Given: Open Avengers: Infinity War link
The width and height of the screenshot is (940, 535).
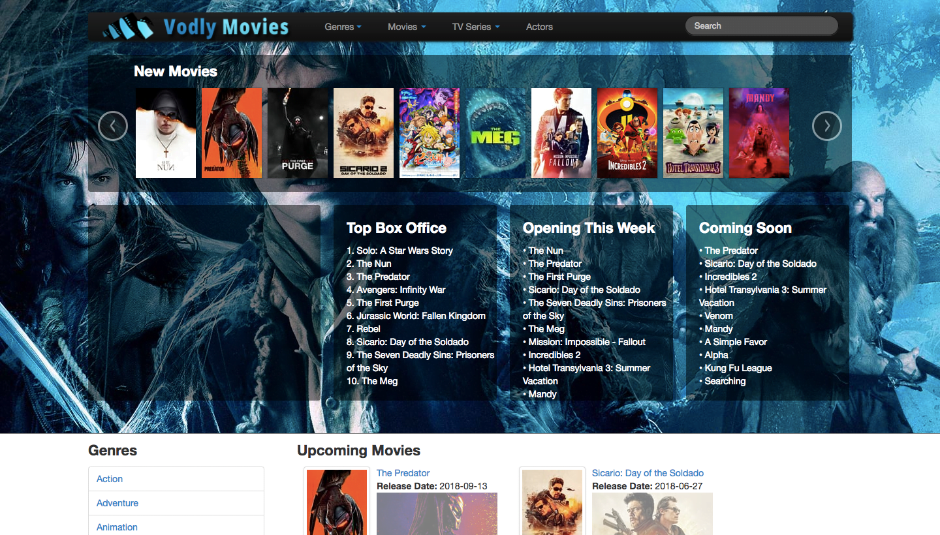Looking at the screenshot, I should pyautogui.click(x=401, y=290).
